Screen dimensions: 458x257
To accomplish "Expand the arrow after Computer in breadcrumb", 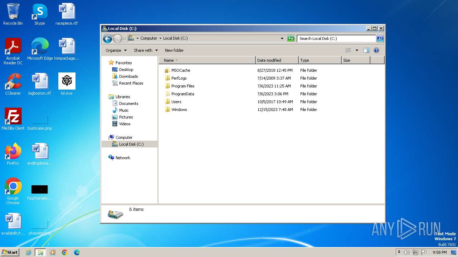I will [160, 39].
